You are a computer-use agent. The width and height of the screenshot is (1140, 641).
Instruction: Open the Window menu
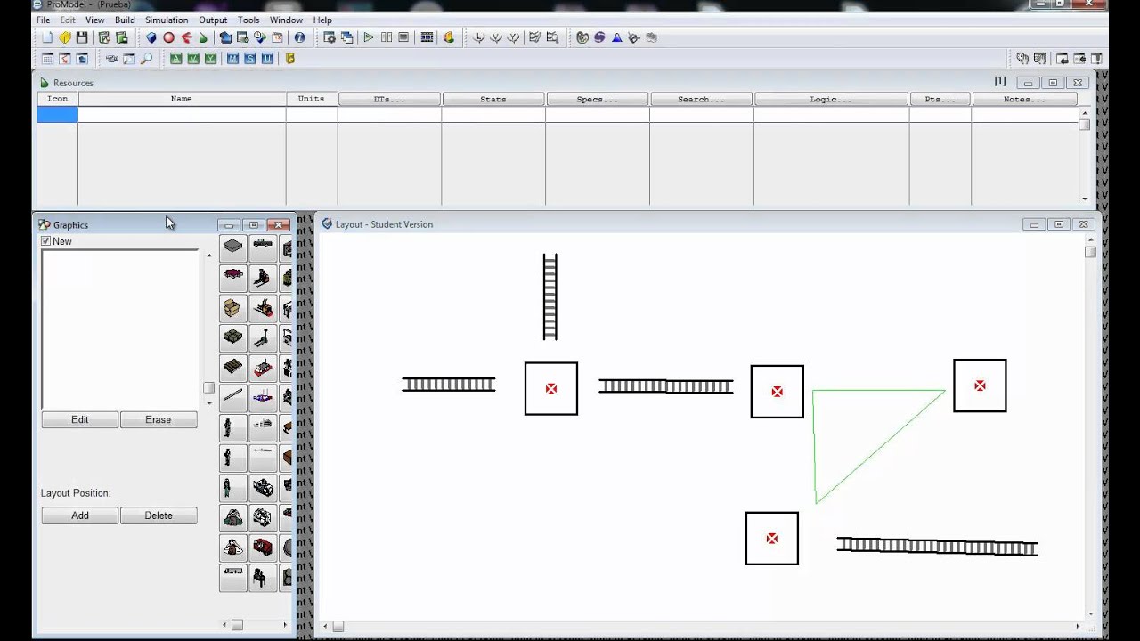click(x=286, y=20)
